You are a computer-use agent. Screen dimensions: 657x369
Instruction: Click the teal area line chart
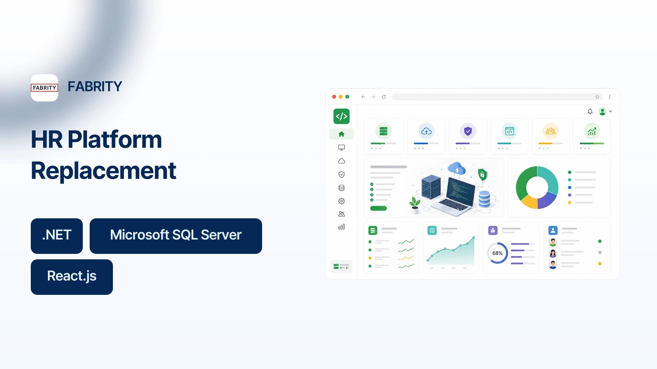451,251
